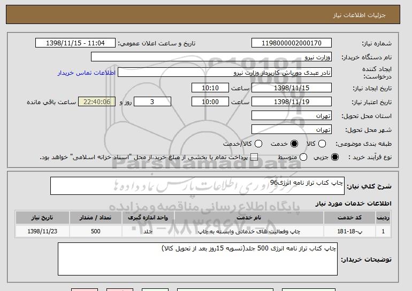Select the کالا radio button
The height and width of the screenshot is (291, 412).
[322, 144]
